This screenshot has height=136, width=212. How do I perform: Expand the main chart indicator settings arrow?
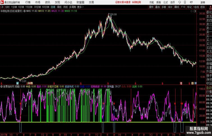tap(24, 11)
